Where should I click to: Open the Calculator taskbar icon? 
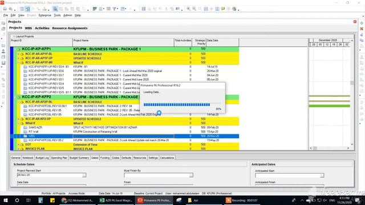tap(40, 200)
